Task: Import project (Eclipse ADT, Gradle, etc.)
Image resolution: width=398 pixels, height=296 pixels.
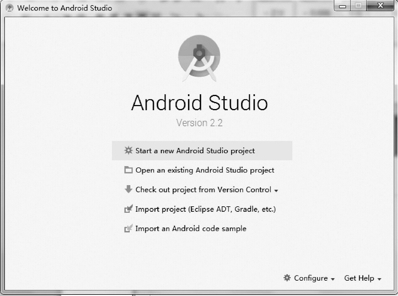Action: [x=202, y=209]
